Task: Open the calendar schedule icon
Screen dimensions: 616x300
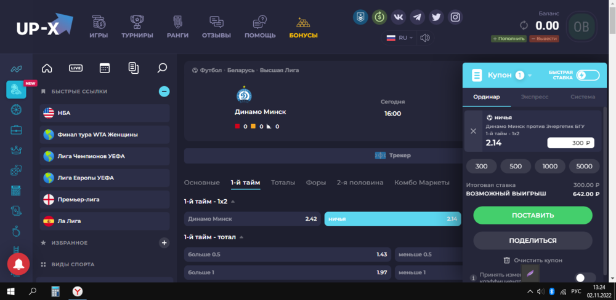Action: pyautogui.click(x=105, y=68)
